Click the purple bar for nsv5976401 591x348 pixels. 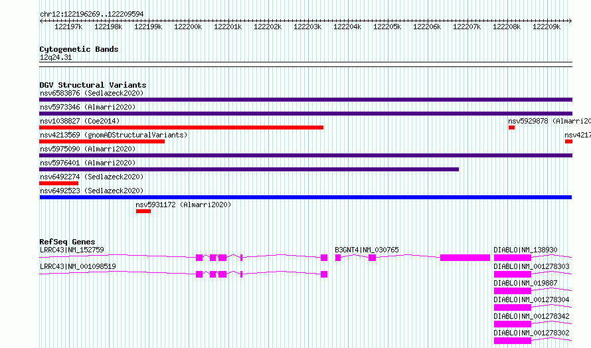(x=249, y=169)
